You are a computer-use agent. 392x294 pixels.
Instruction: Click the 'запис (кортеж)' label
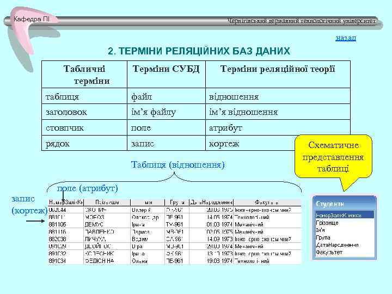29,205
